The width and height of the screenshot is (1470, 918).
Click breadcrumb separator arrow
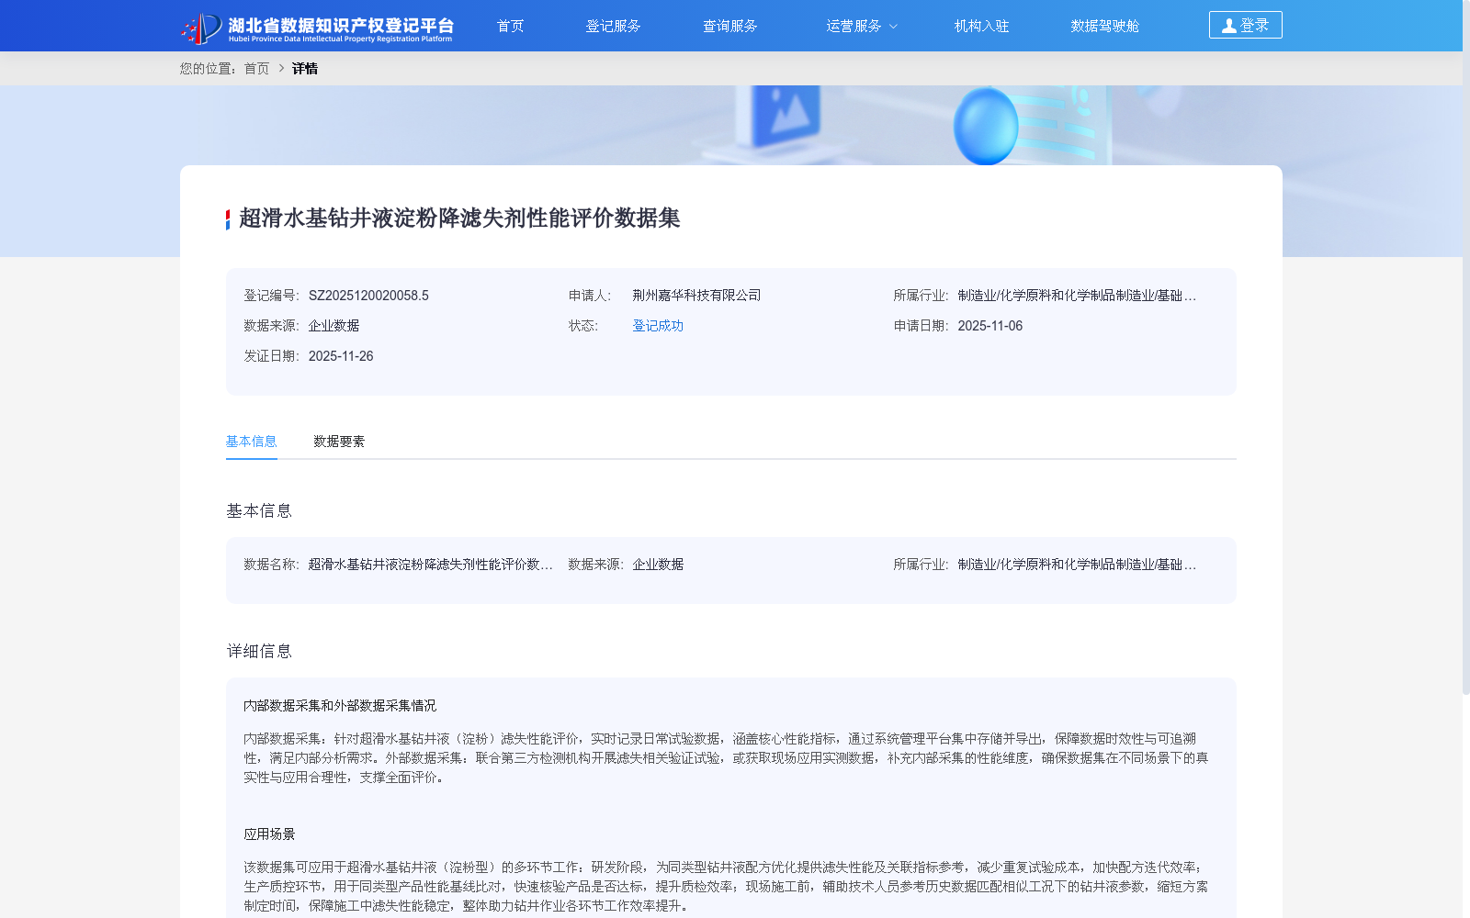[281, 69]
